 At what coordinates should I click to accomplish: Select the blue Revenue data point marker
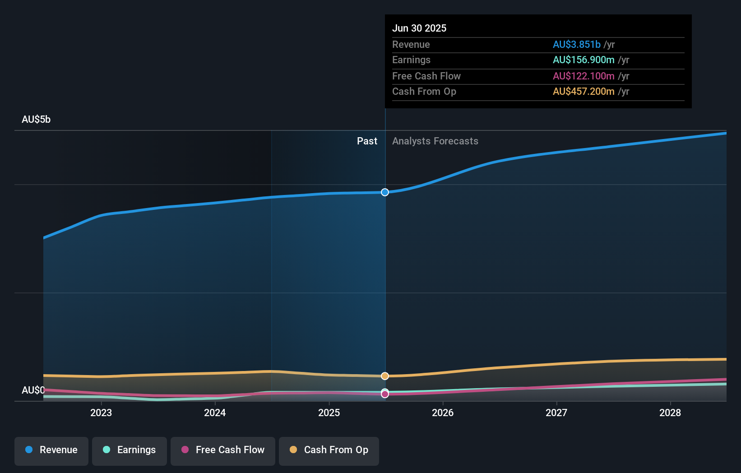(384, 192)
